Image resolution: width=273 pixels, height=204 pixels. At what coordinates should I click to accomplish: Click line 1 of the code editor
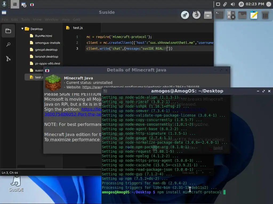(x=119, y=37)
